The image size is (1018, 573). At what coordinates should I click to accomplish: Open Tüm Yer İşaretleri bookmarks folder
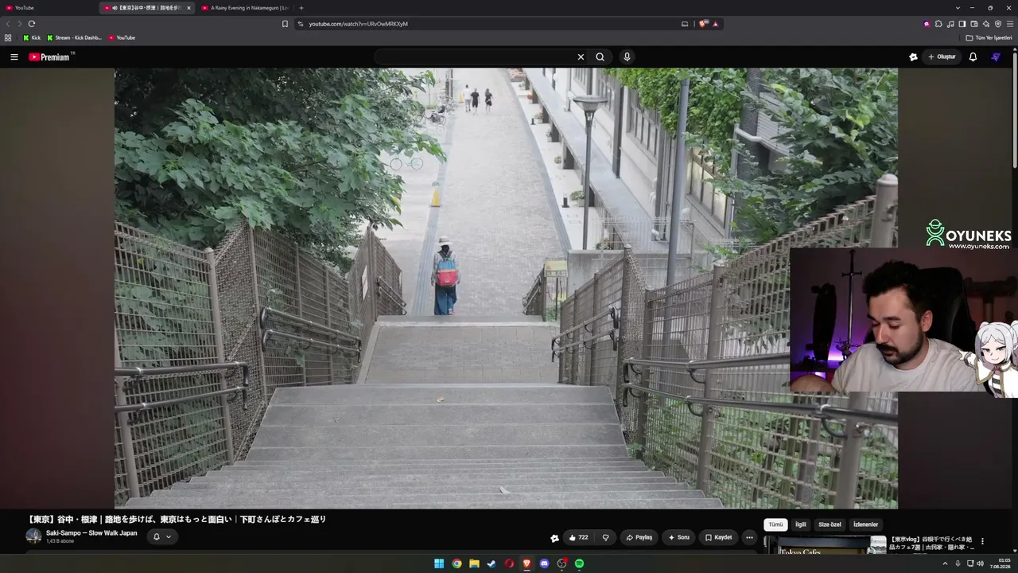click(x=989, y=37)
